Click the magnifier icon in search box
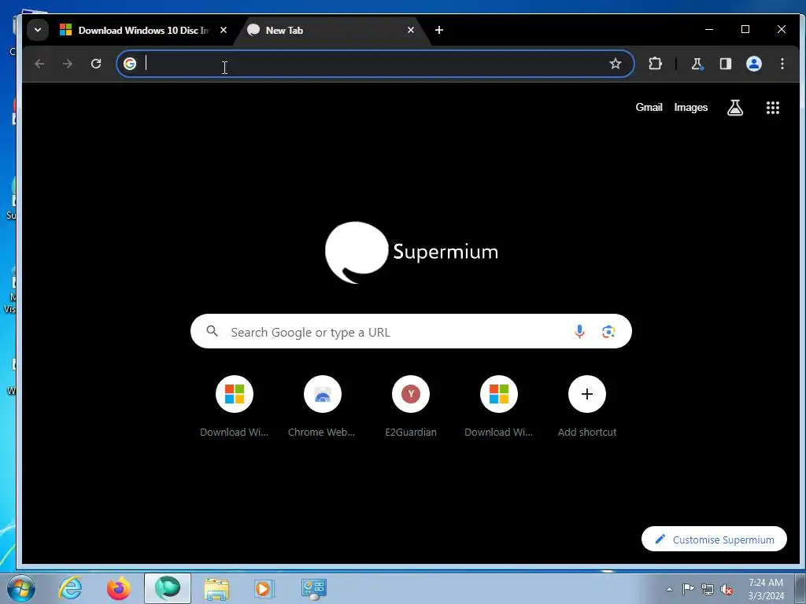 tap(213, 331)
